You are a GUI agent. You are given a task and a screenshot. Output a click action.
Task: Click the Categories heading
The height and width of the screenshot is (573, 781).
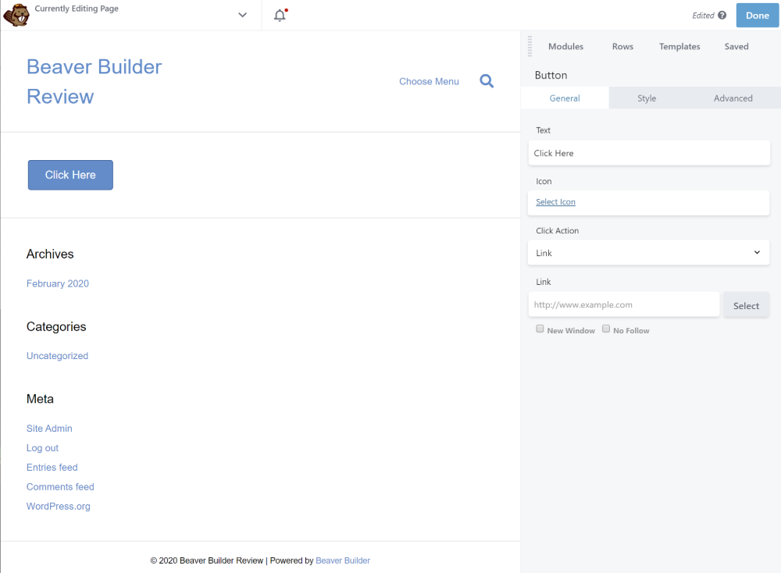[56, 326]
